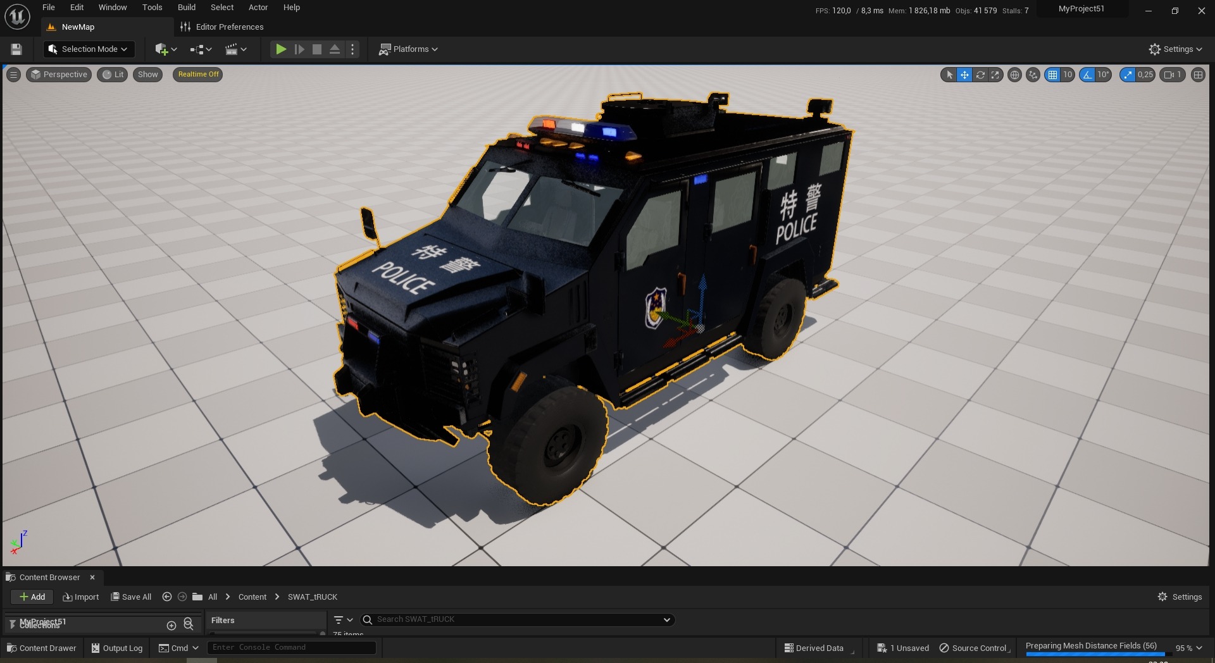
Task: Open the viewport options hamburger menu
Action: click(13, 75)
